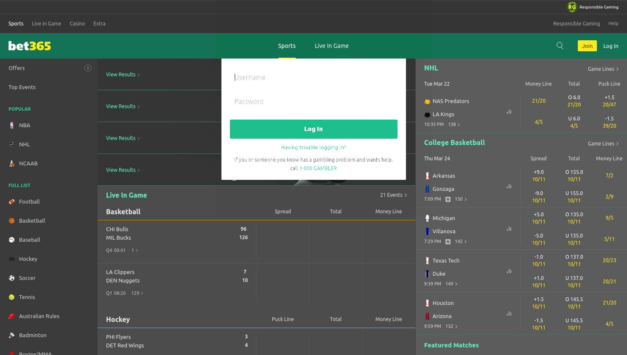The height and width of the screenshot is (355, 627).
Task: Open the 21 Events live list
Action: click(394, 195)
